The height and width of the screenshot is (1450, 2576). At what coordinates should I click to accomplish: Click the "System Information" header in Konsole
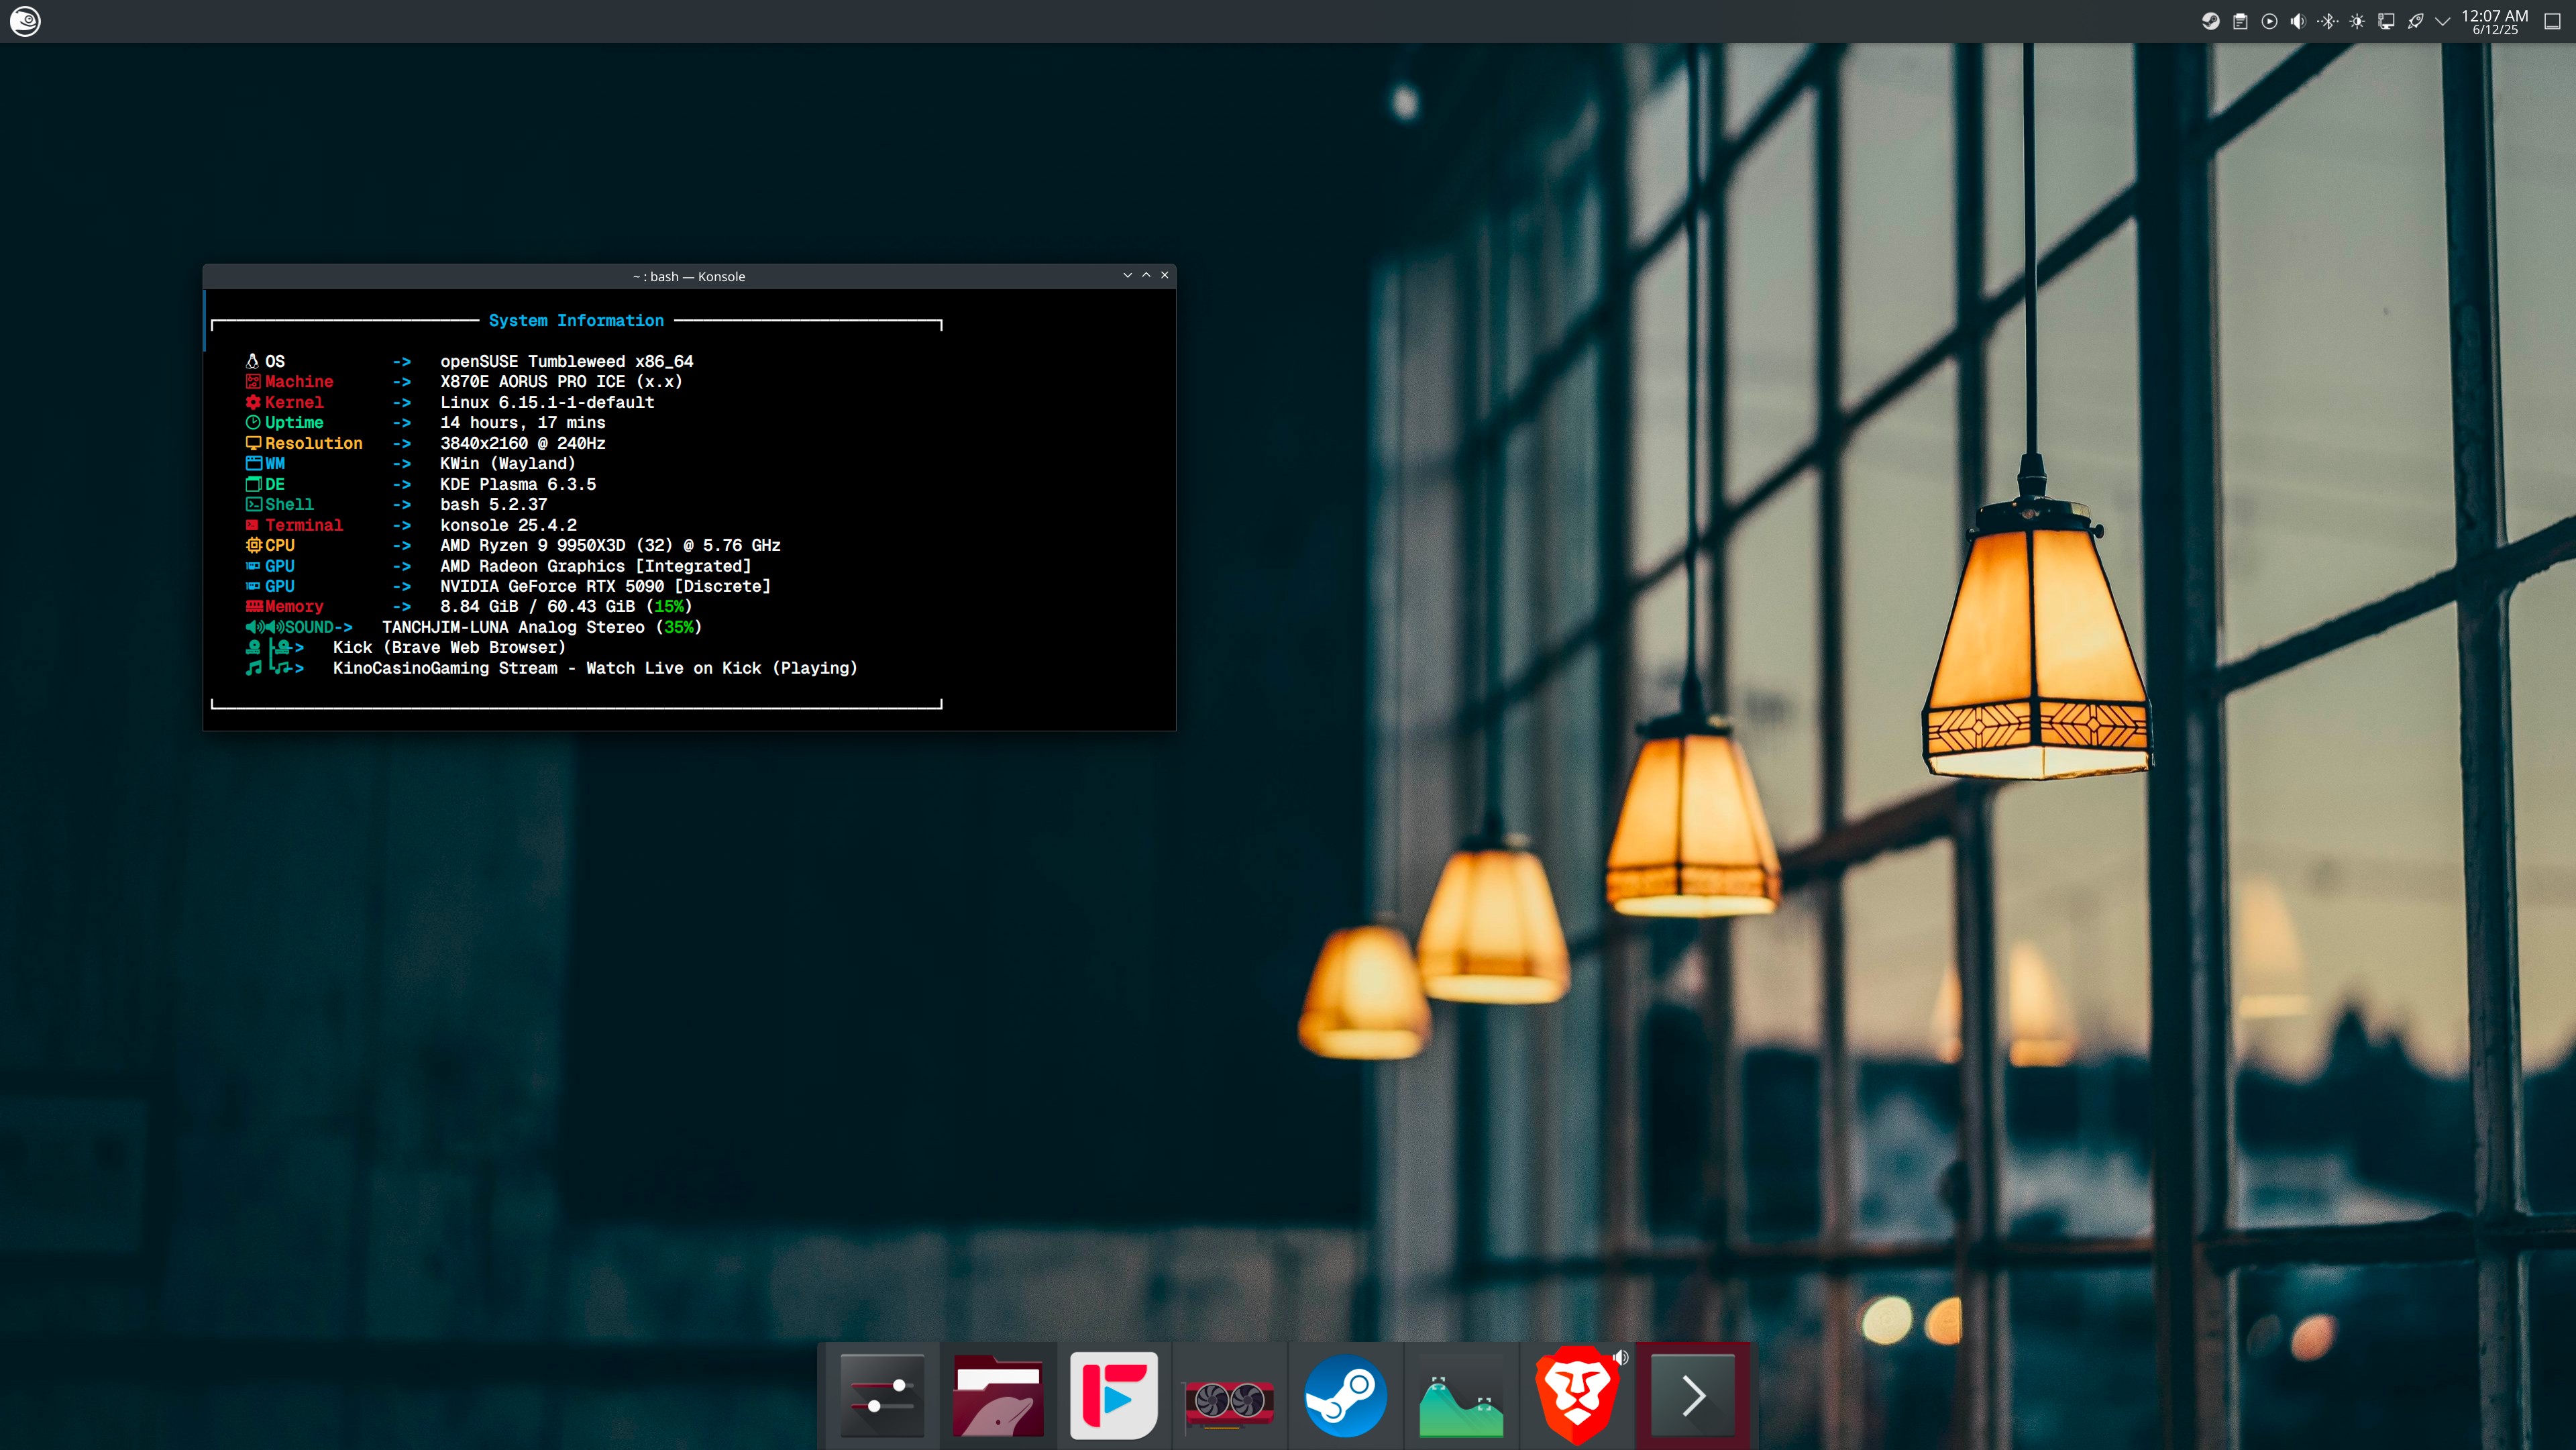tap(576, 320)
